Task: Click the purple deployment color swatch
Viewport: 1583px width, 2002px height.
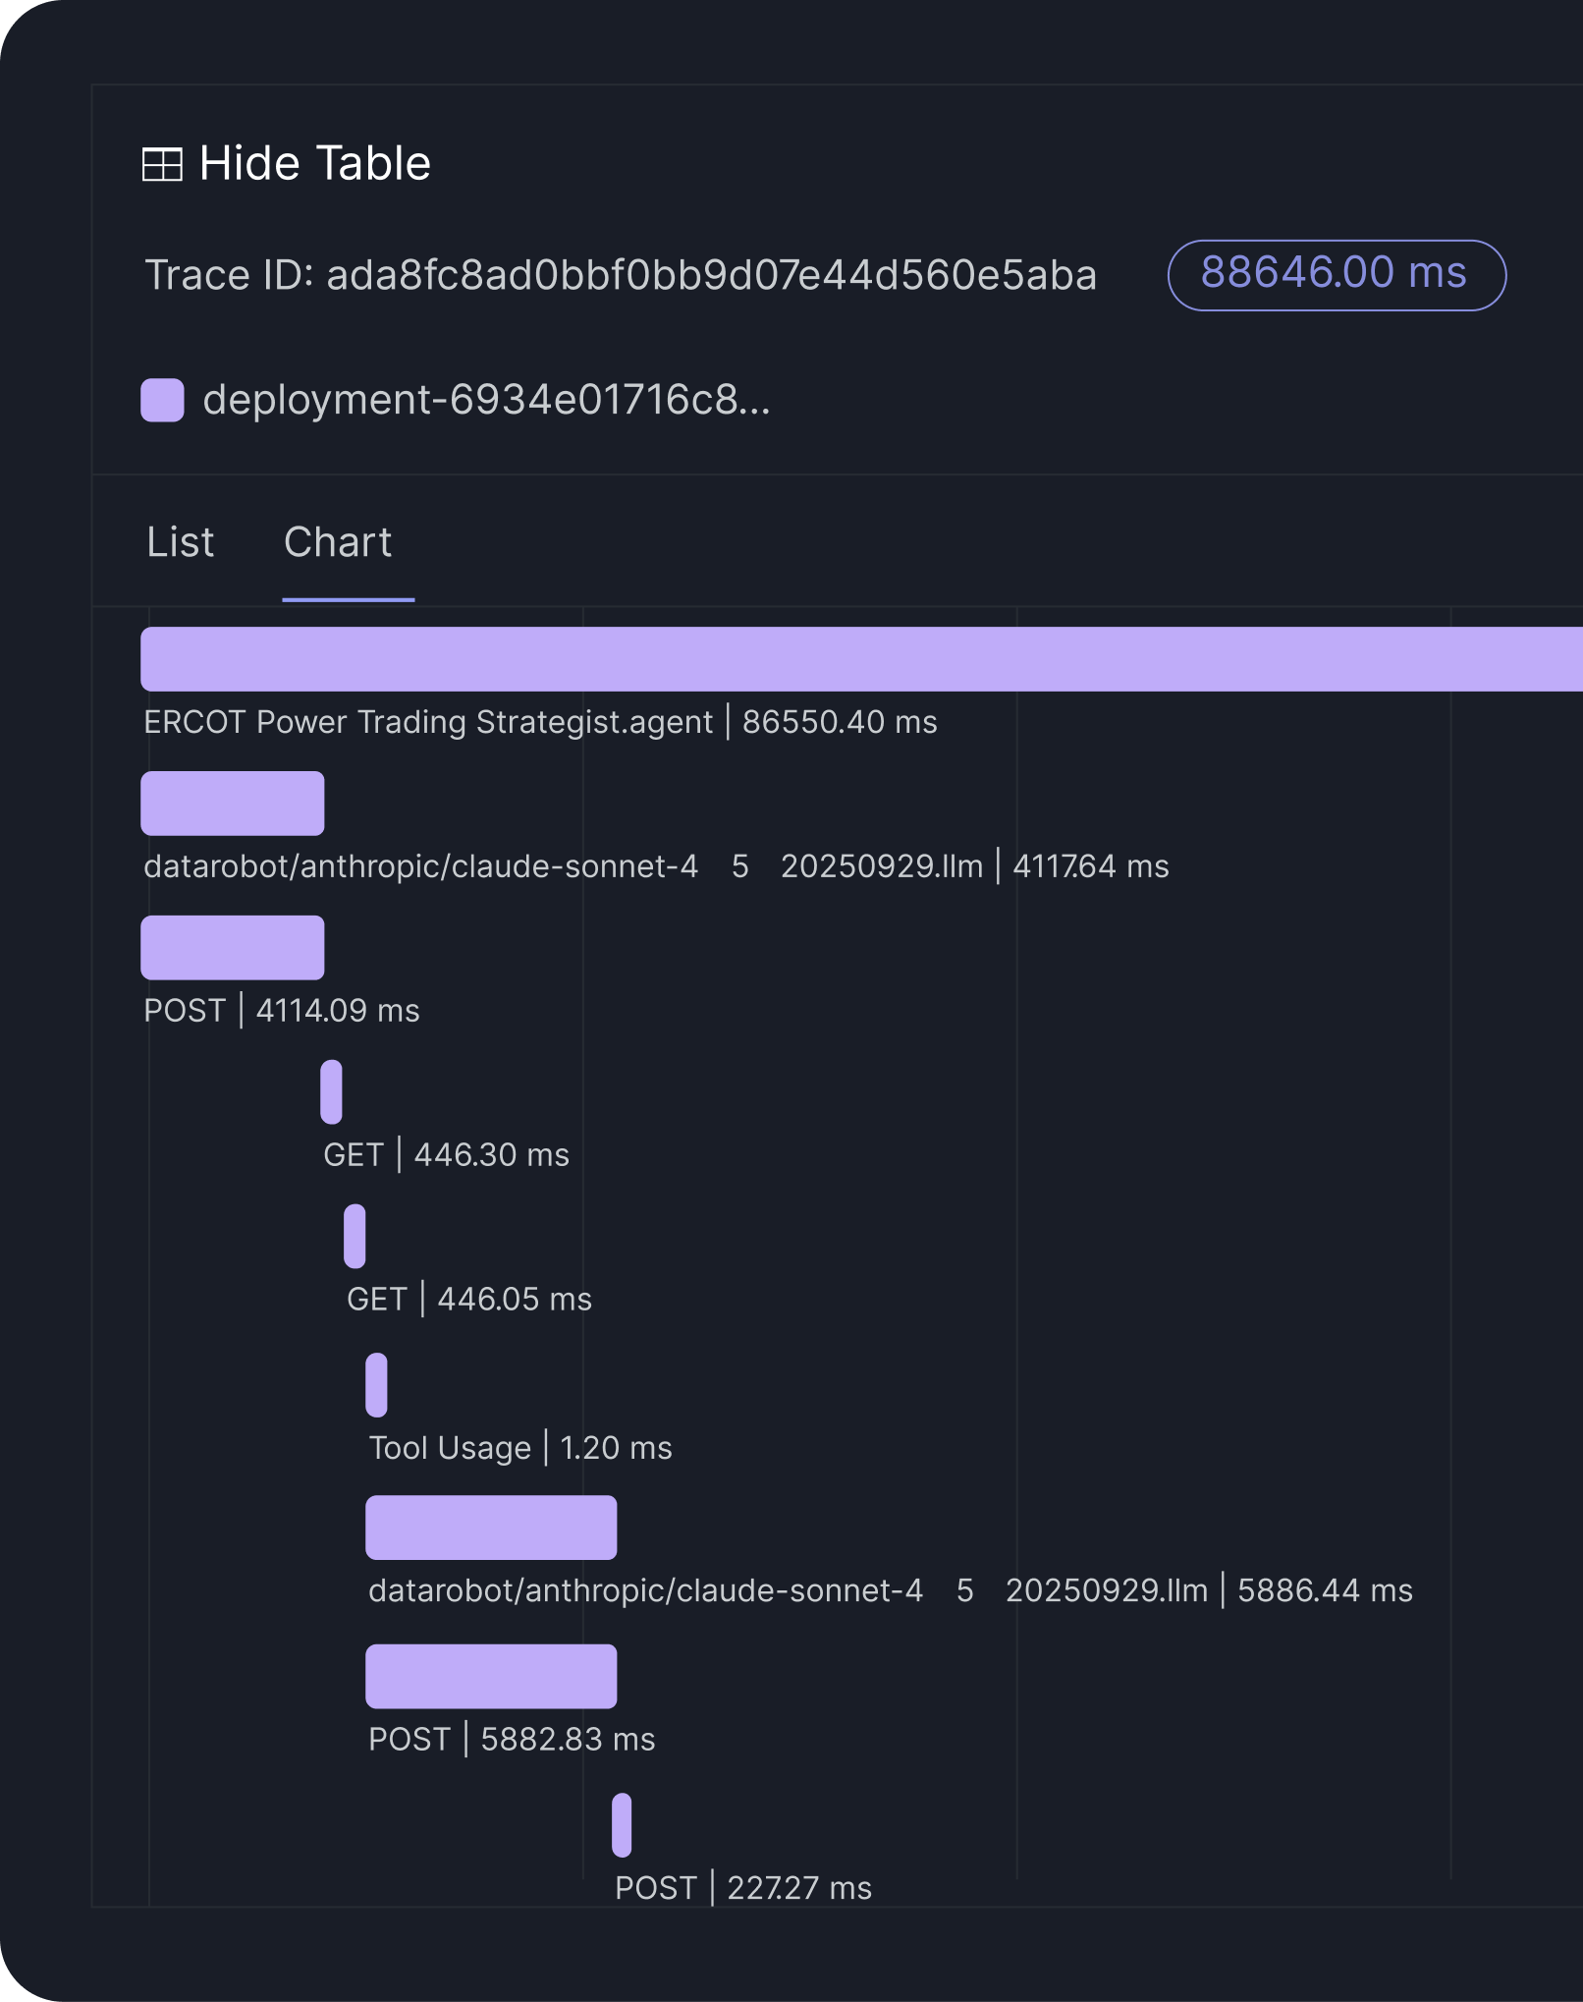Action: click(x=162, y=400)
